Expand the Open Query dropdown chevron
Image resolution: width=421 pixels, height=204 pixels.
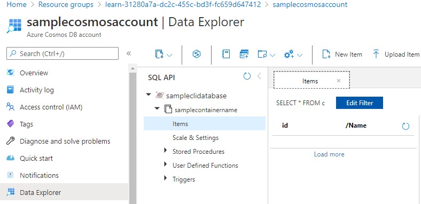click(x=272, y=56)
